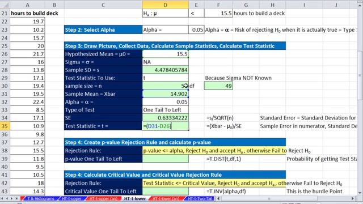
Task: Click 'This is the hurdle Point' text
Action: tap(314, 192)
